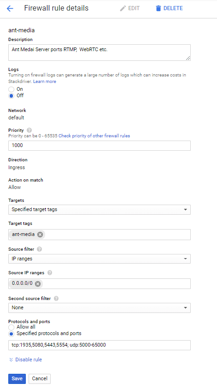The image size is (217, 389).
Task: Save the firewall rule
Action: pyautogui.click(x=17, y=378)
